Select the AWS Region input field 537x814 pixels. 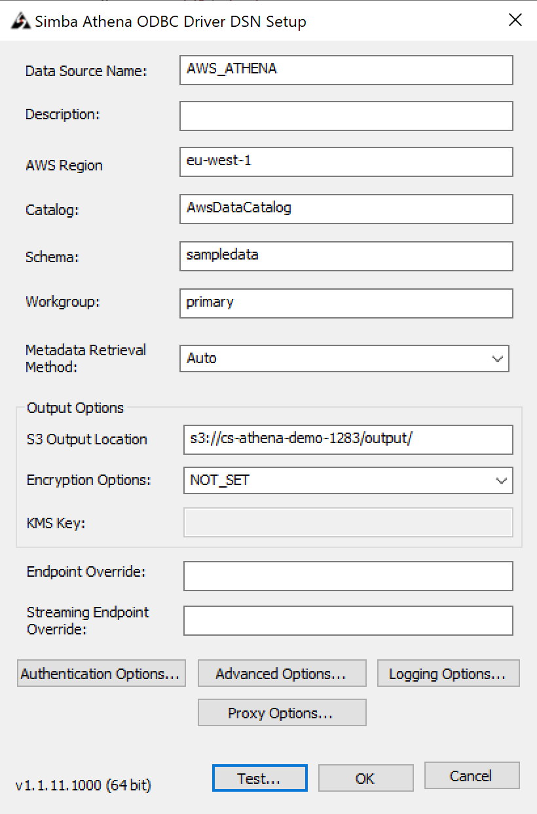click(x=346, y=162)
